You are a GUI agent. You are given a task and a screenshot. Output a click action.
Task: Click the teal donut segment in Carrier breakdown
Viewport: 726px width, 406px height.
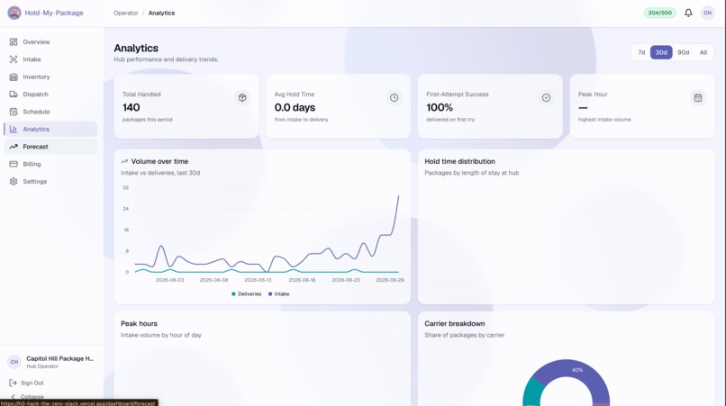[532, 392]
